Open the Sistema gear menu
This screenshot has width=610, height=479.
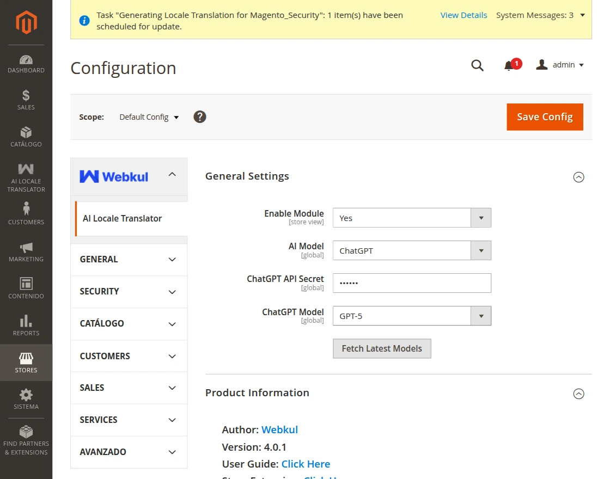[x=26, y=399]
